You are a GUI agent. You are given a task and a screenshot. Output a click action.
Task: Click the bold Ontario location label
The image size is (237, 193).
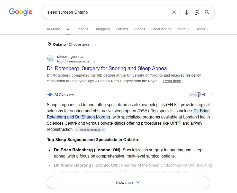tap(59, 44)
